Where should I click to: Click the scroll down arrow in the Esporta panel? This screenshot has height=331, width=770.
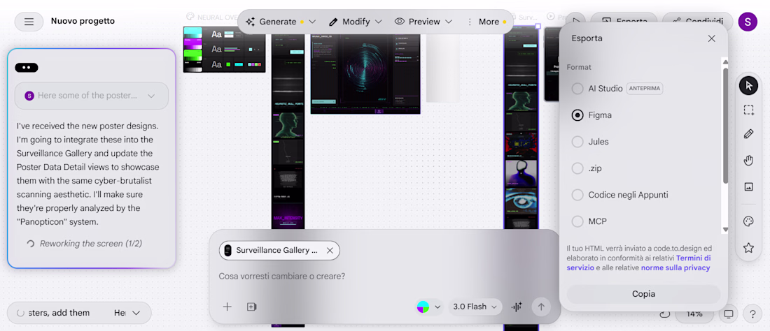point(725,230)
